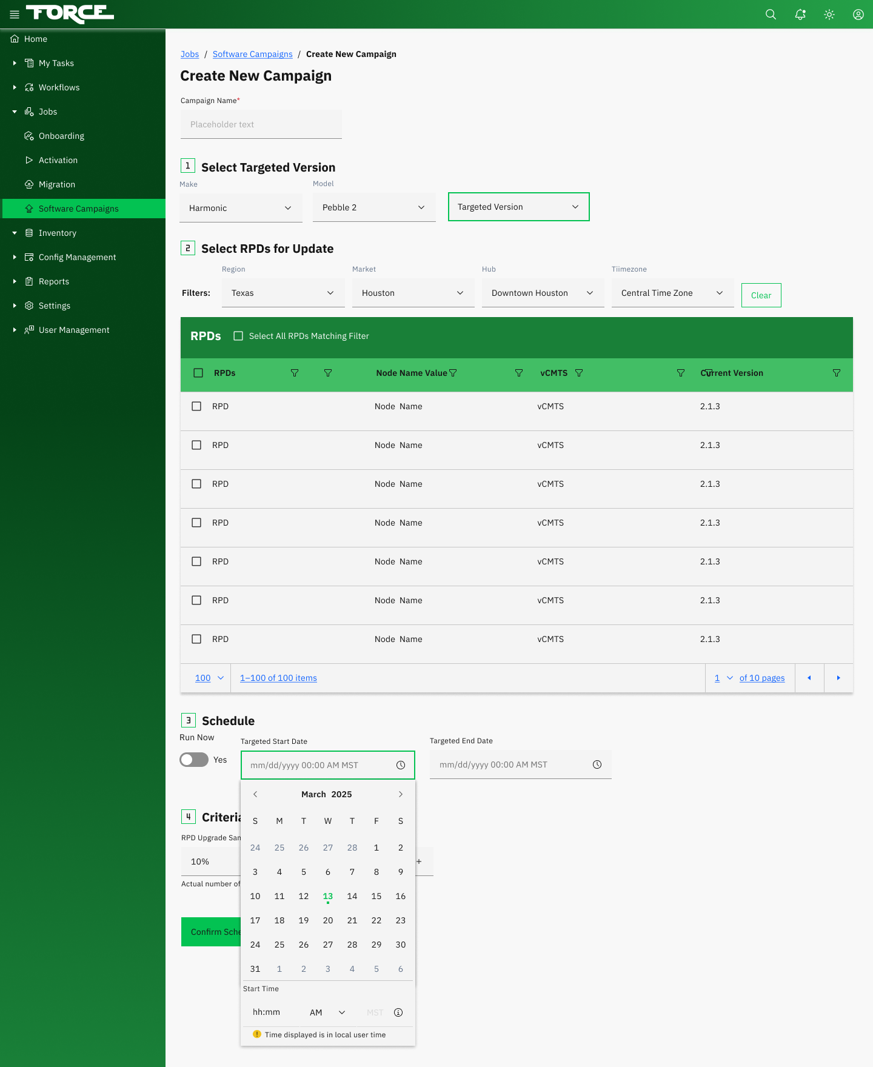Click the Activation play icon in sidebar
The height and width of the screenshot is (1067, 873).
(29, 160)
